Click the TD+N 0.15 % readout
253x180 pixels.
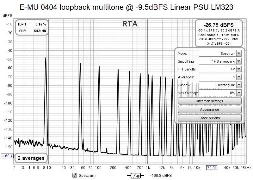[x=32, y=24]
